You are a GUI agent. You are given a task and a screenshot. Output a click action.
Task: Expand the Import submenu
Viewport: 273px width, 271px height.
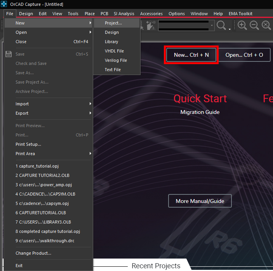click(48, 104)
